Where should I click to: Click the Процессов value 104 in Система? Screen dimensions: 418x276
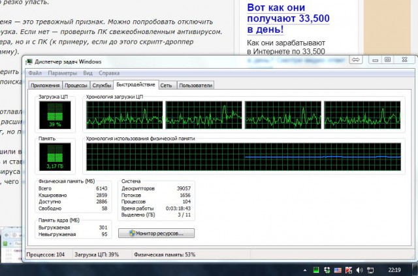[x=187, y=201]
